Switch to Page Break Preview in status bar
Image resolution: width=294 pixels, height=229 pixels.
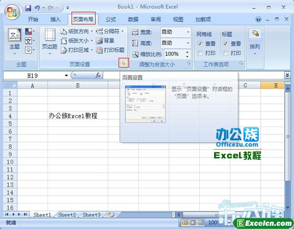coord(200,223)
